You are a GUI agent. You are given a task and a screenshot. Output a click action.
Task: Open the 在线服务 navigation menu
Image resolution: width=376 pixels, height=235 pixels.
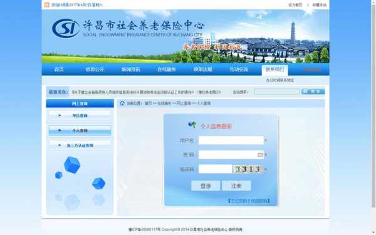click(x=167, y=69)
